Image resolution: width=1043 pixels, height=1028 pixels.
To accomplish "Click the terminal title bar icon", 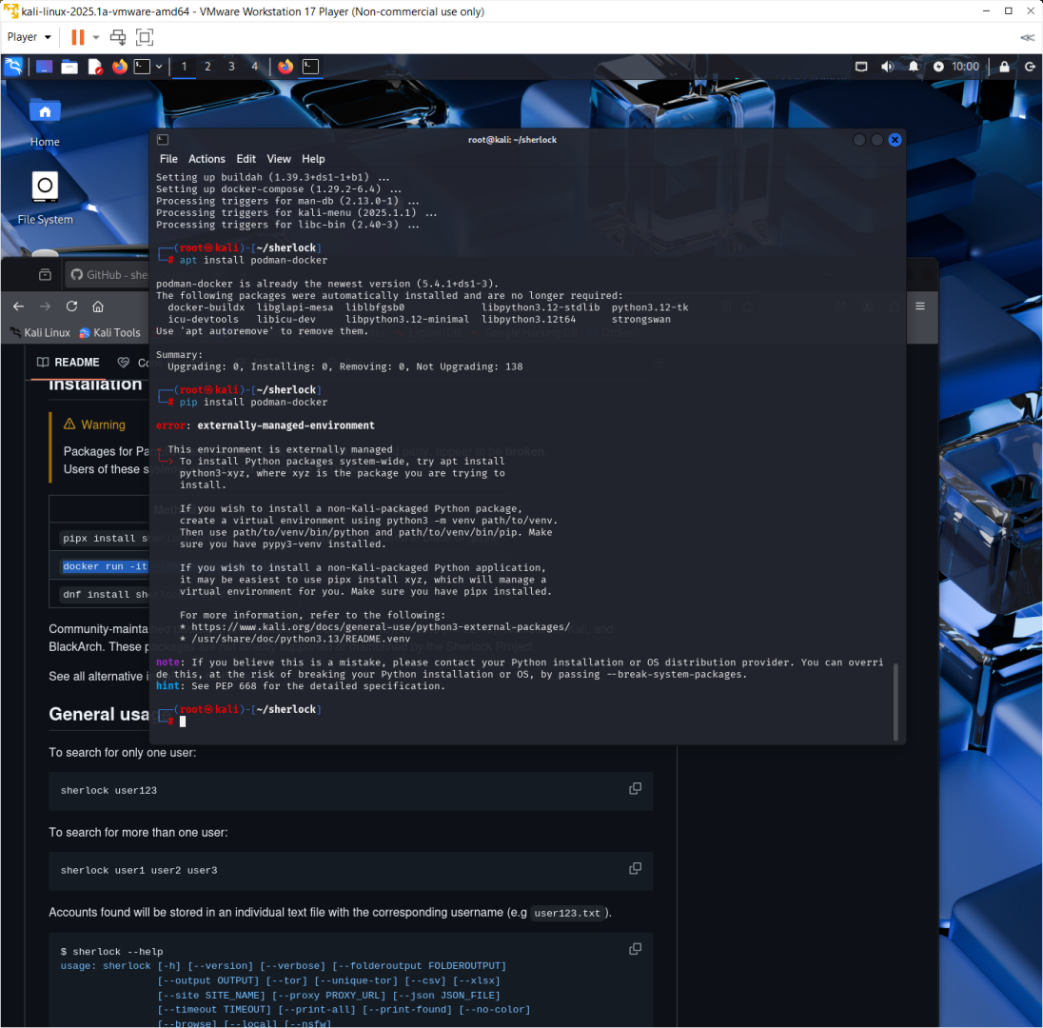I will (x=163, y=140).
